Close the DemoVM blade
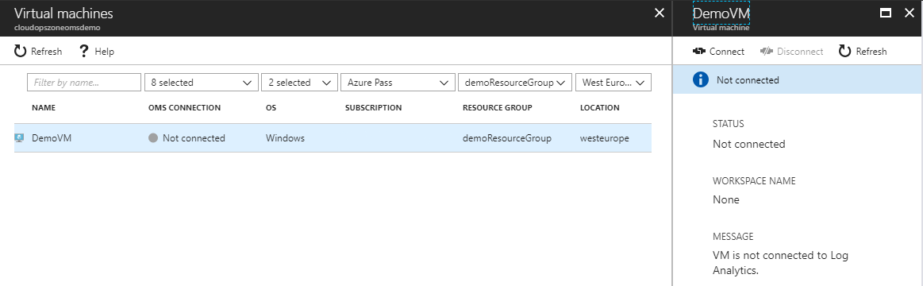923x286 pixels. point(909,13)
